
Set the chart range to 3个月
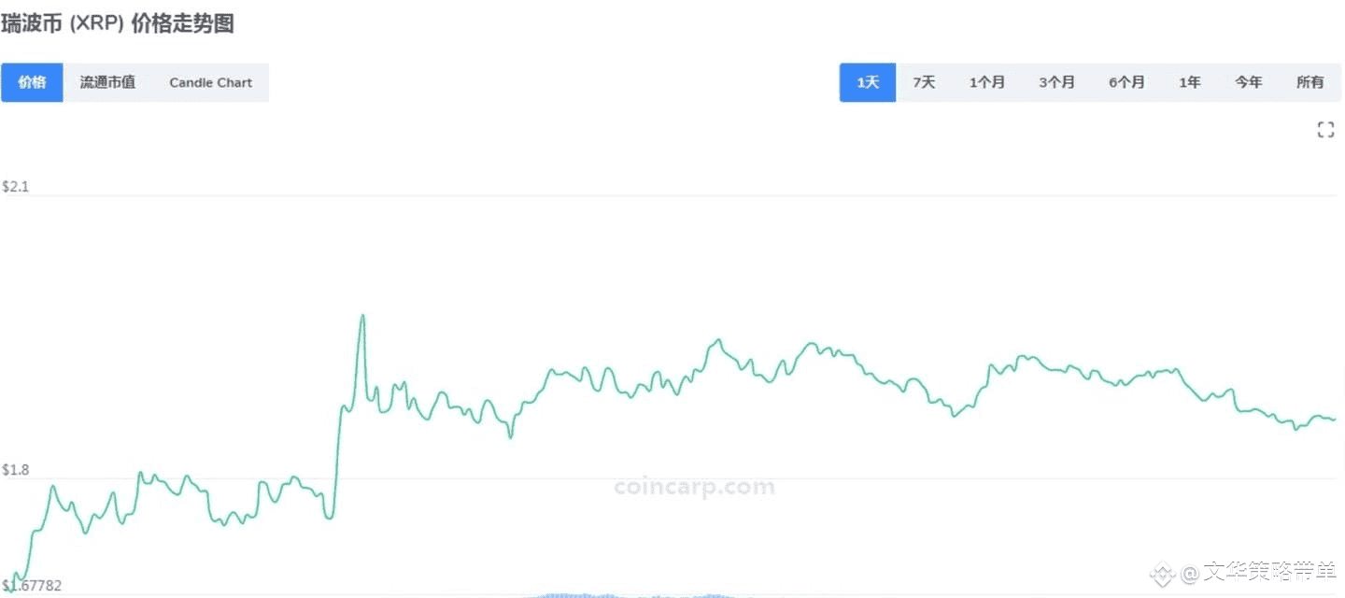coord(1056,82)
